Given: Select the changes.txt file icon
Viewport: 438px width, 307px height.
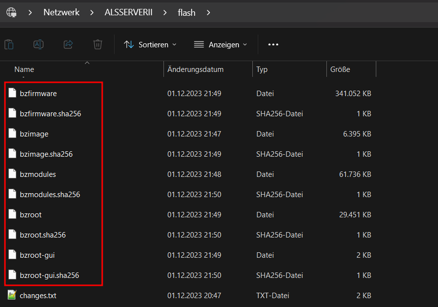Looking at the screenshot, I should tap(12, 295).
